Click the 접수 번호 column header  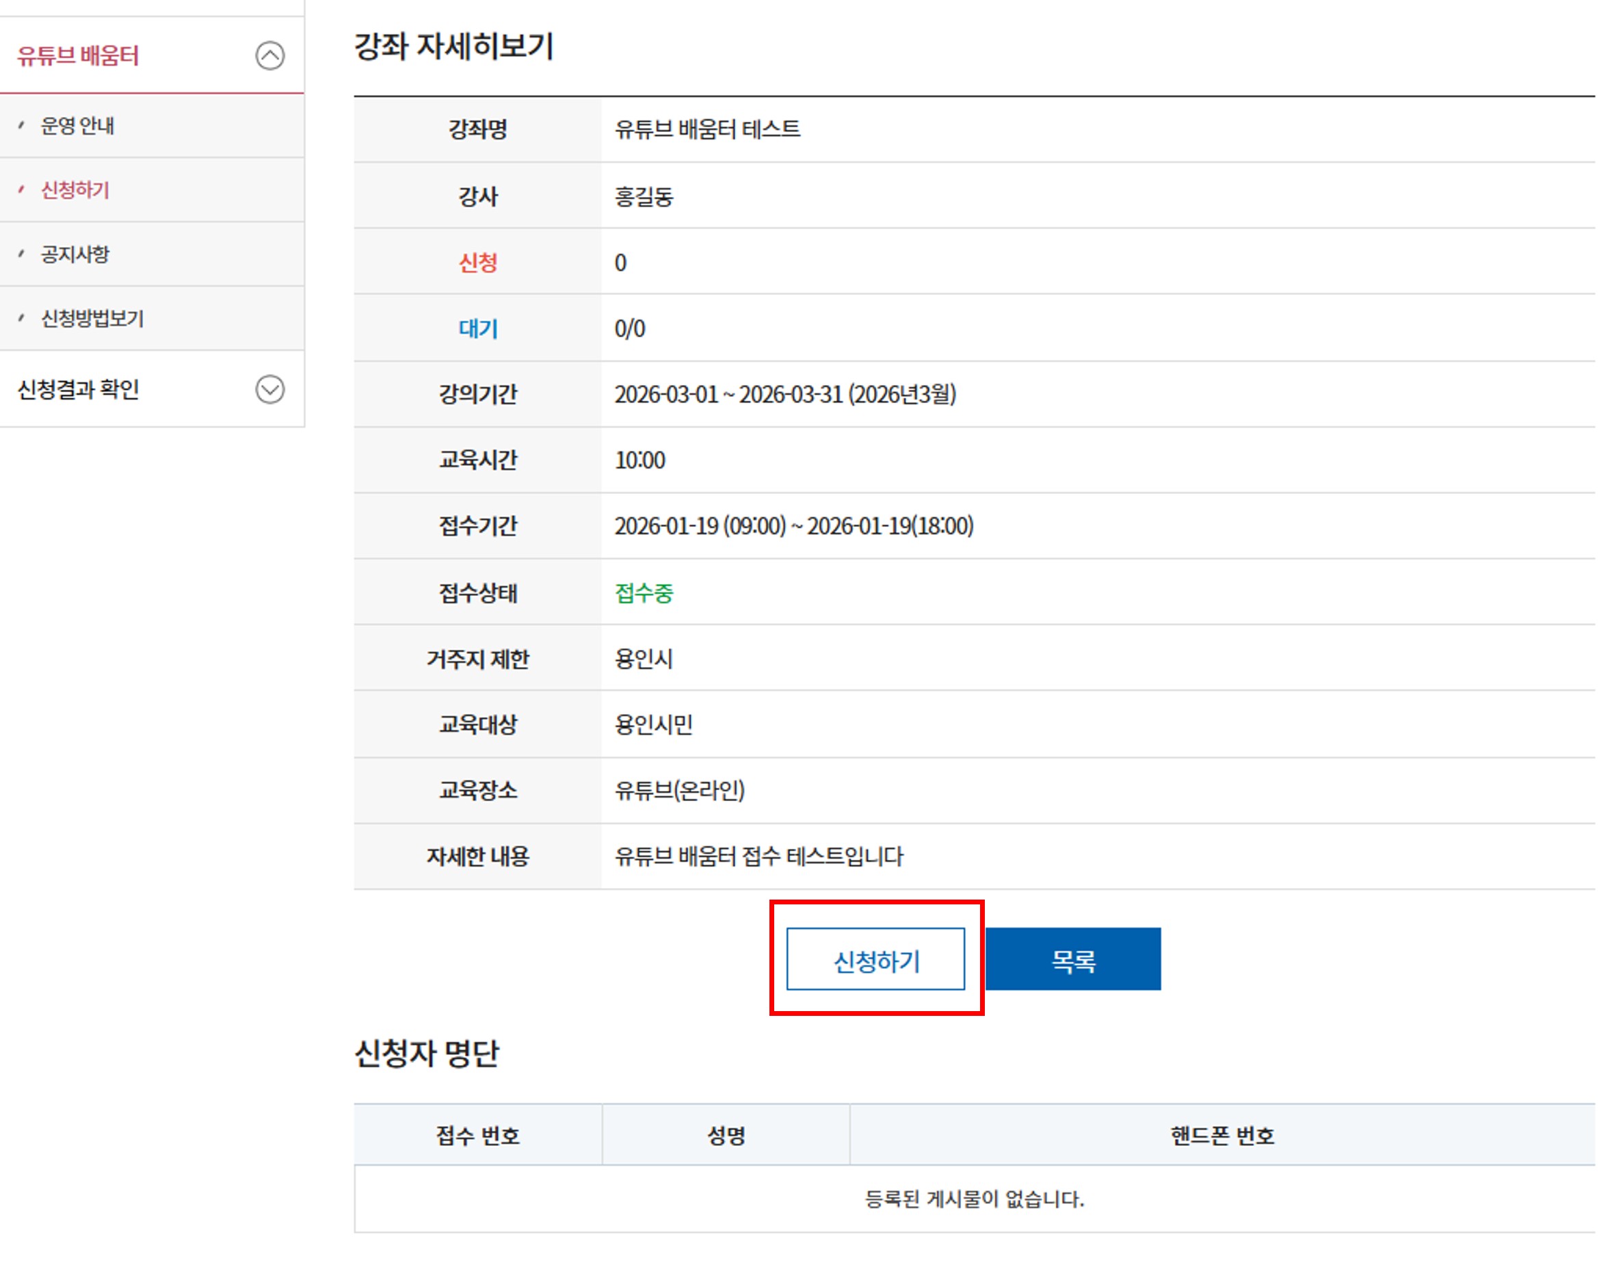[477, 1136]
